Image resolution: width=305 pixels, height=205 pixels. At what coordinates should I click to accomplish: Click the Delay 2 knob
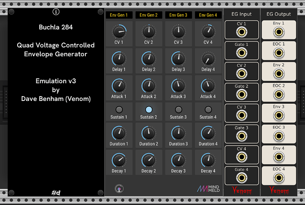tap(149, 59)
